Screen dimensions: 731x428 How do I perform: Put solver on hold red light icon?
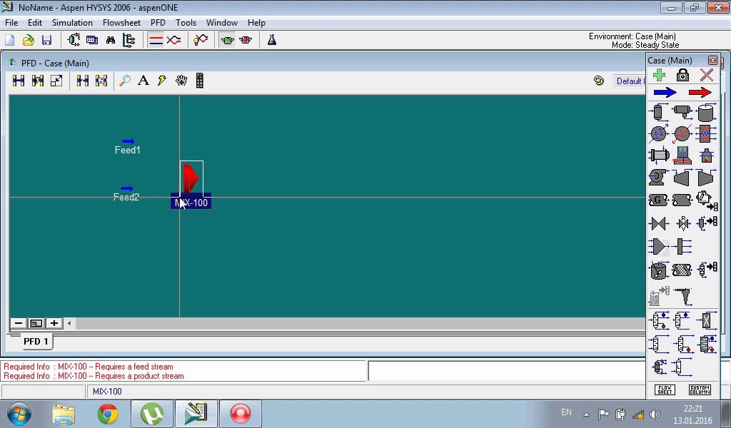(246, 40)
